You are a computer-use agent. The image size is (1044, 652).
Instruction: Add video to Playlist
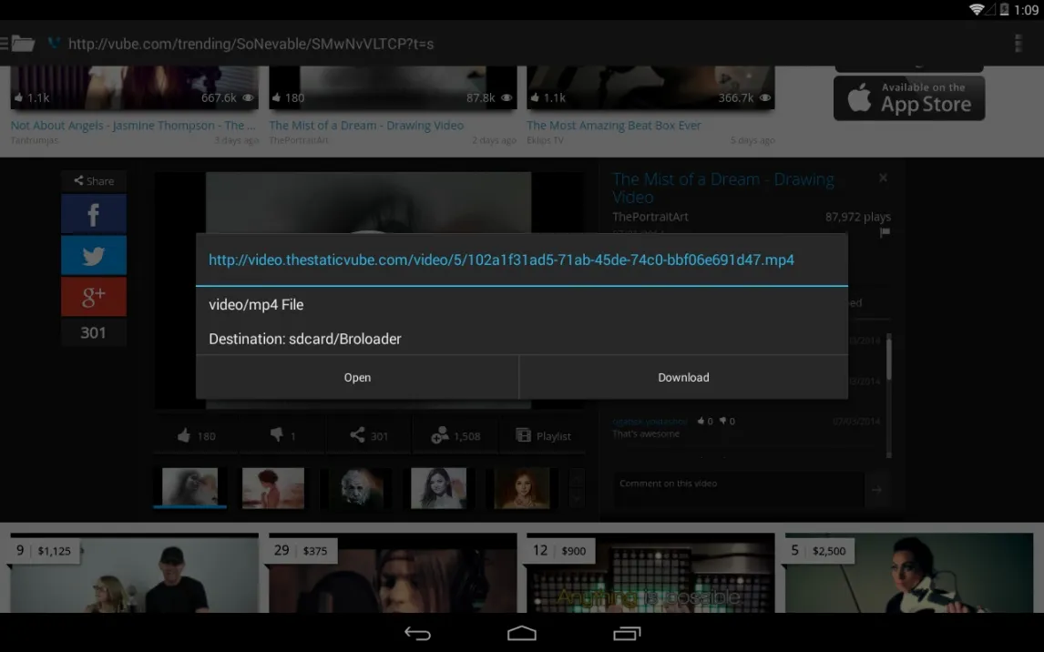[x=544, y=436]
